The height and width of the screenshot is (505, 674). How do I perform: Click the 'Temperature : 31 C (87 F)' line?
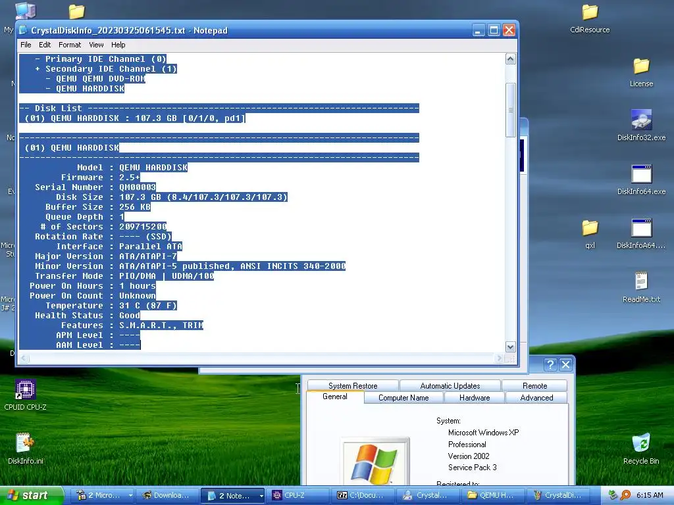coord(111,305)
